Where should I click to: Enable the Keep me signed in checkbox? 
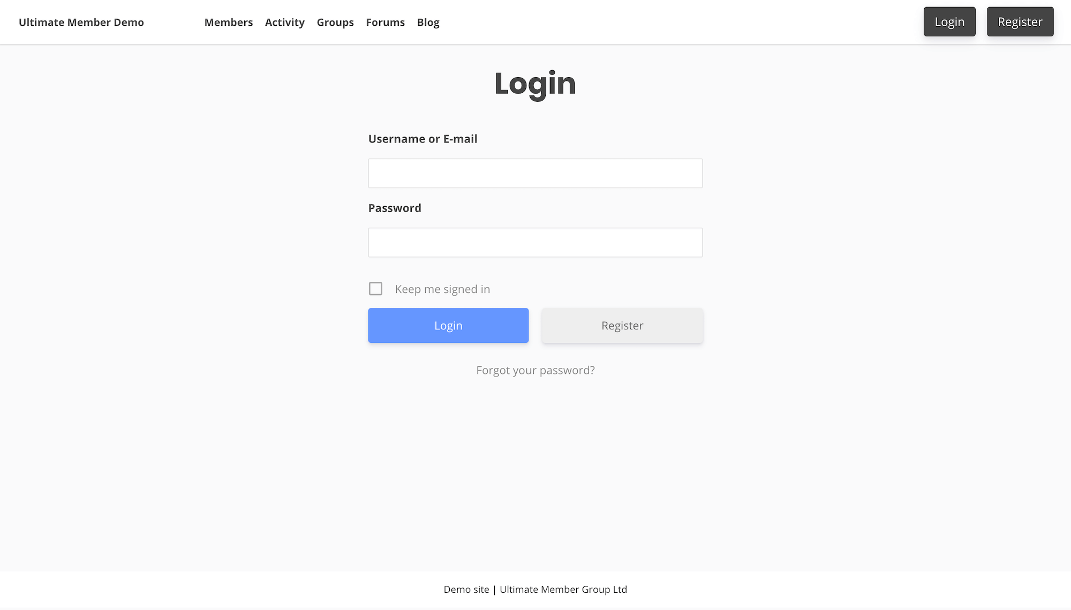point(375,289)
